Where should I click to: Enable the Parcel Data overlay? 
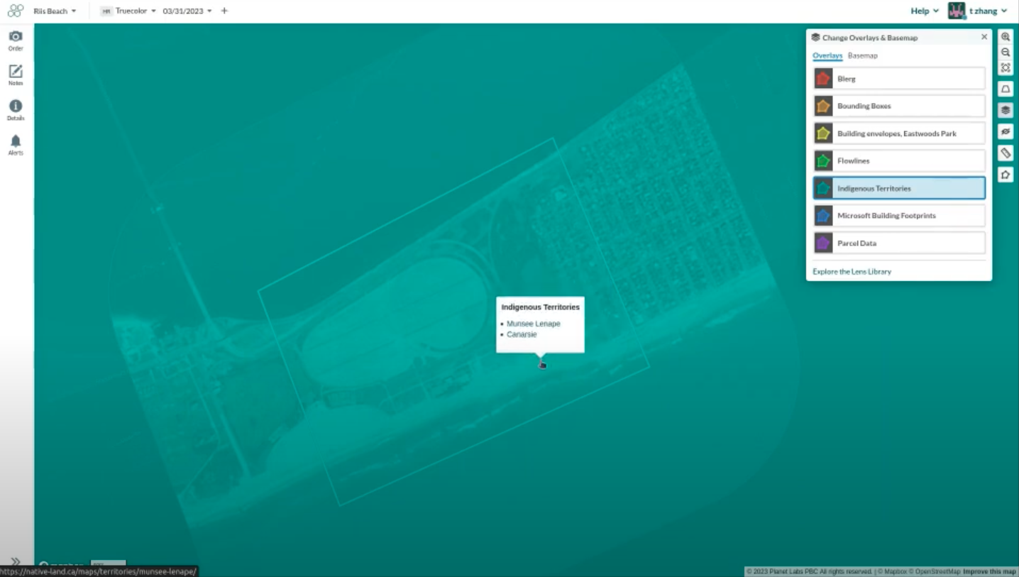tap(899, 243)
